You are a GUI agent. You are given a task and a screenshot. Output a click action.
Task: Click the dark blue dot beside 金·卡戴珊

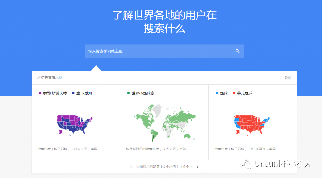pyautogui.click(x=73, y=93)
